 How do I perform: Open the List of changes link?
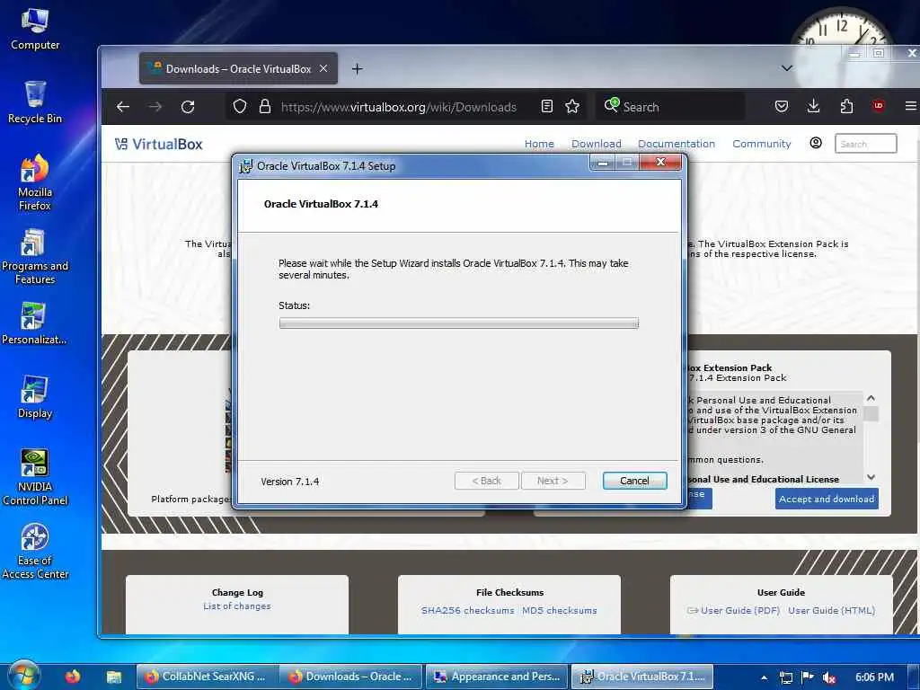(237, 606)
